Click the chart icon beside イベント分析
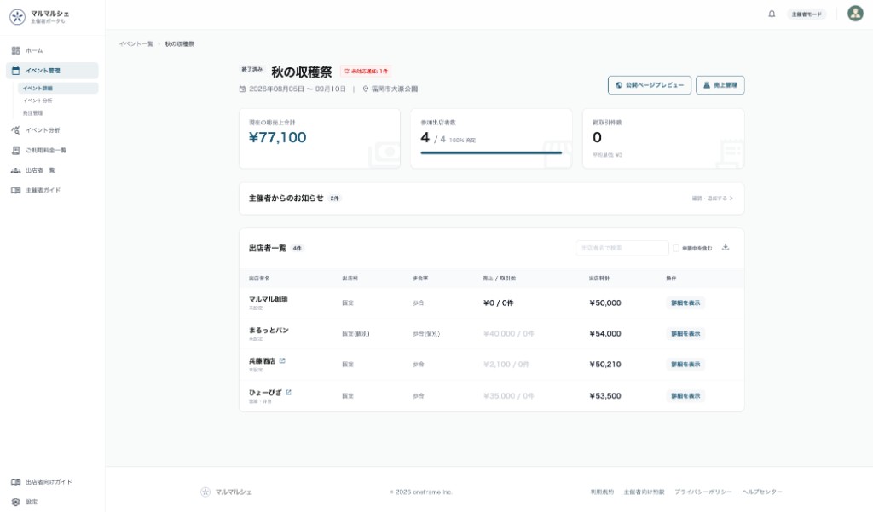 pos(15,130)
